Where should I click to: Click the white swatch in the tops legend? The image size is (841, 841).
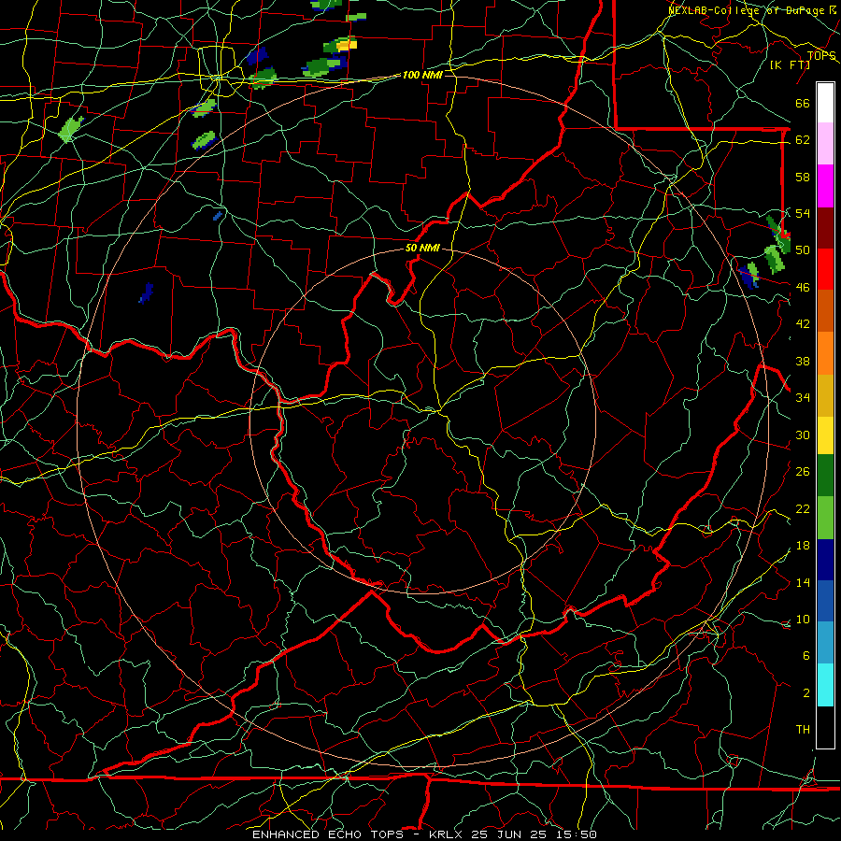pos(825,103)
